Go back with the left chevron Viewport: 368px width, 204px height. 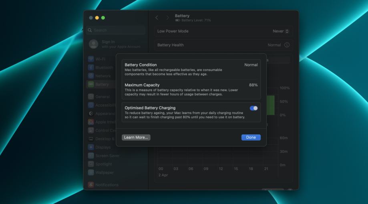(157, 18)
